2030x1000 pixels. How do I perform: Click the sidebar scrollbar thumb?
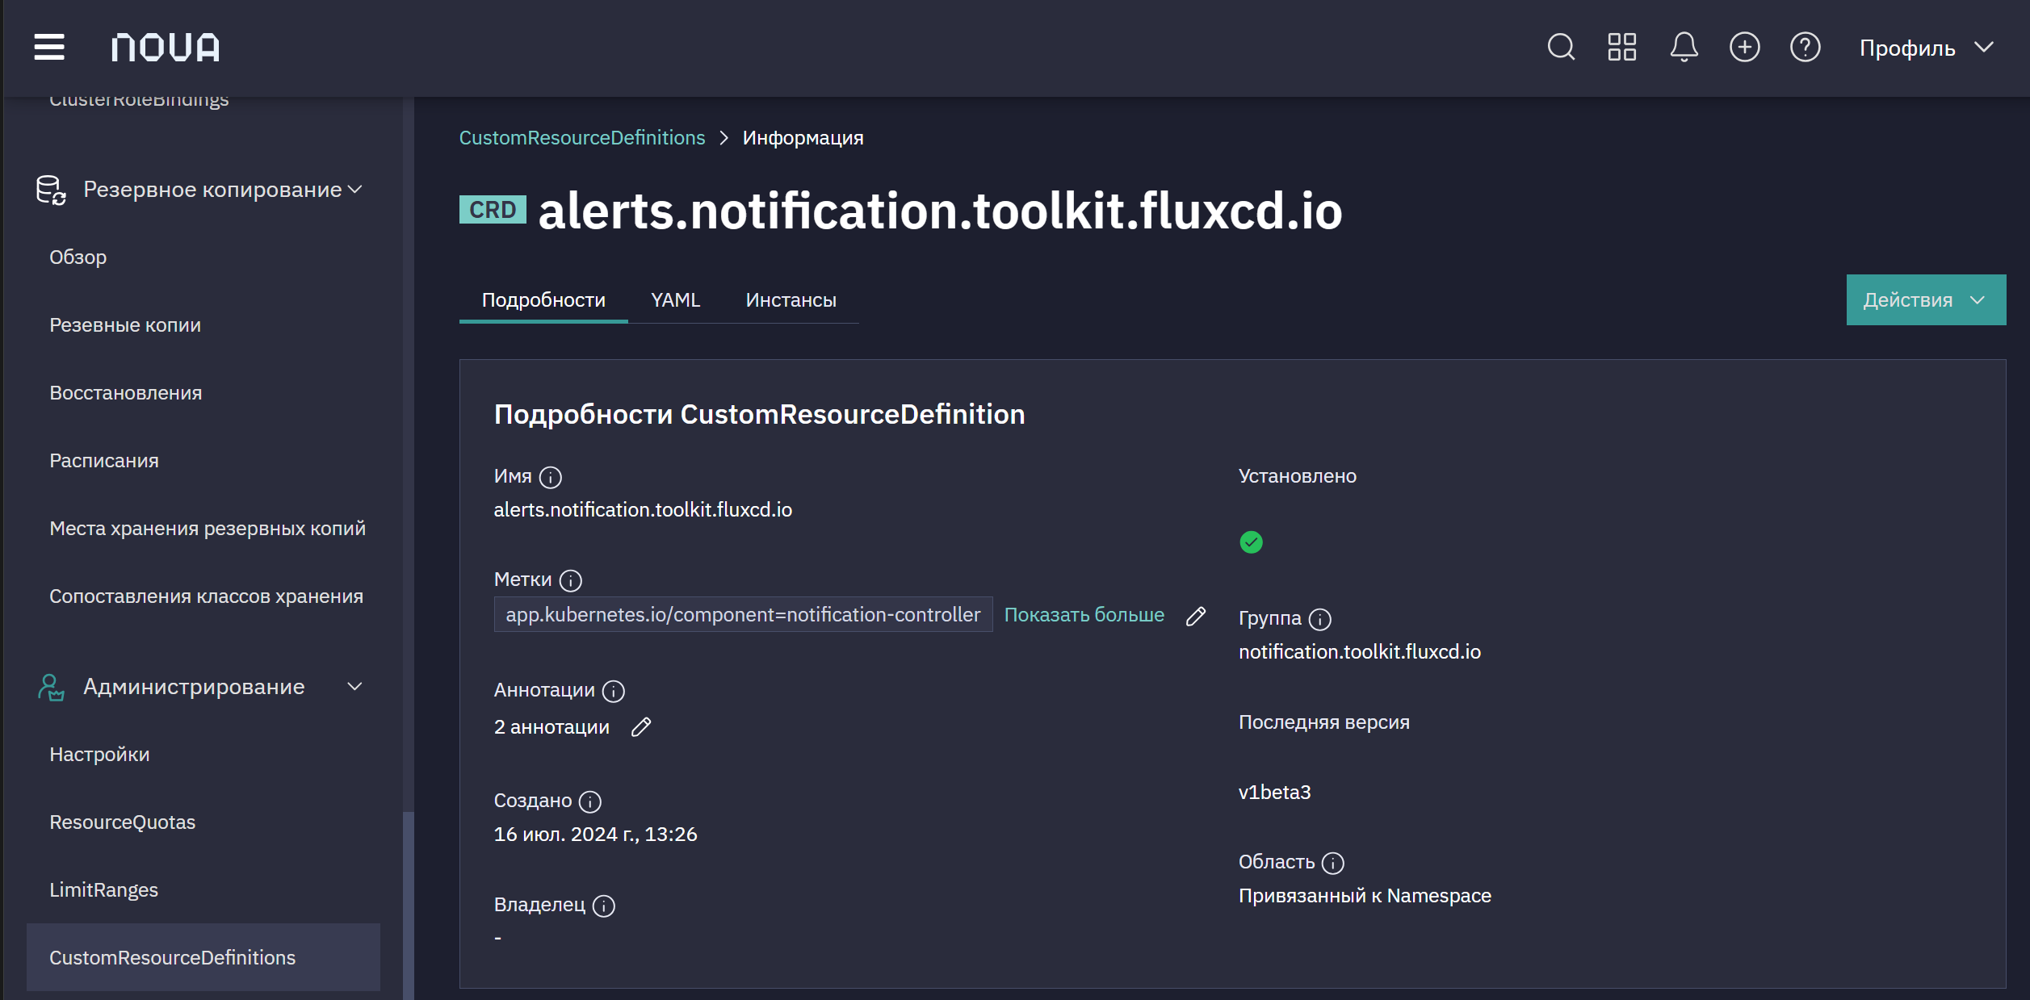[x=409, y=904]
